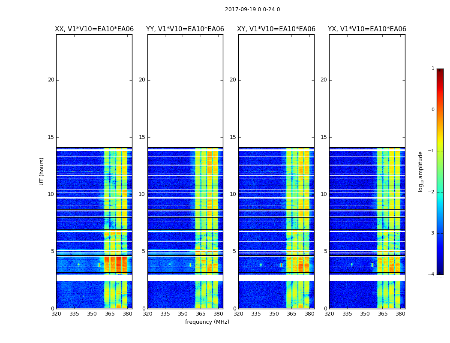Click the YX panel title text
Screen dimensions: 450x343
pos(367,29)
